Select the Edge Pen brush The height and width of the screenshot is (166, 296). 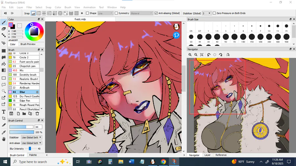[x=24, y=101]
